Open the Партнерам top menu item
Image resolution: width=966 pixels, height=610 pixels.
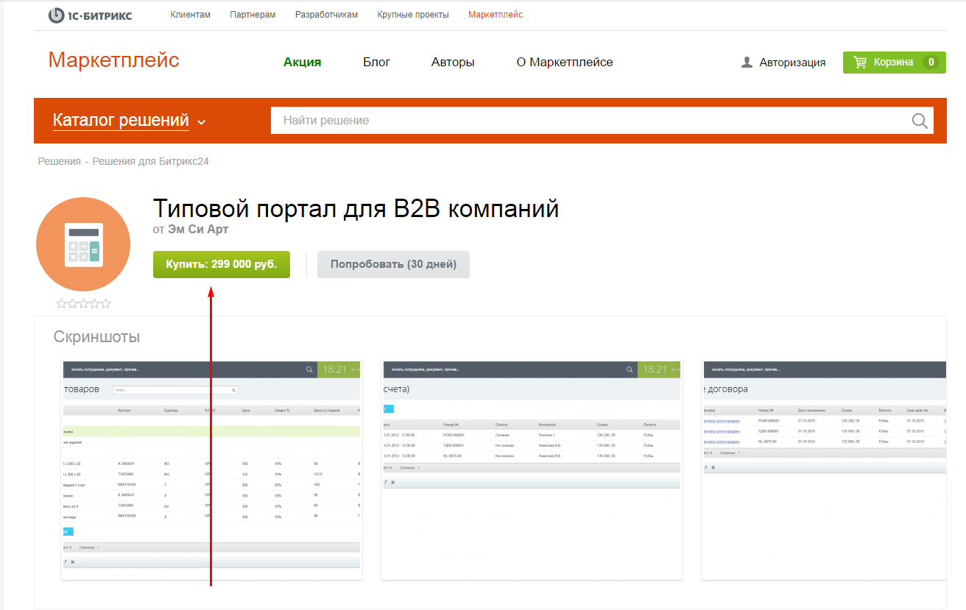point(253,15)
